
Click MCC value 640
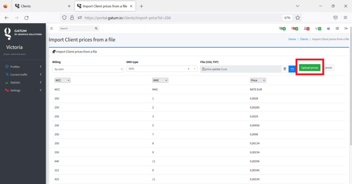57,161
